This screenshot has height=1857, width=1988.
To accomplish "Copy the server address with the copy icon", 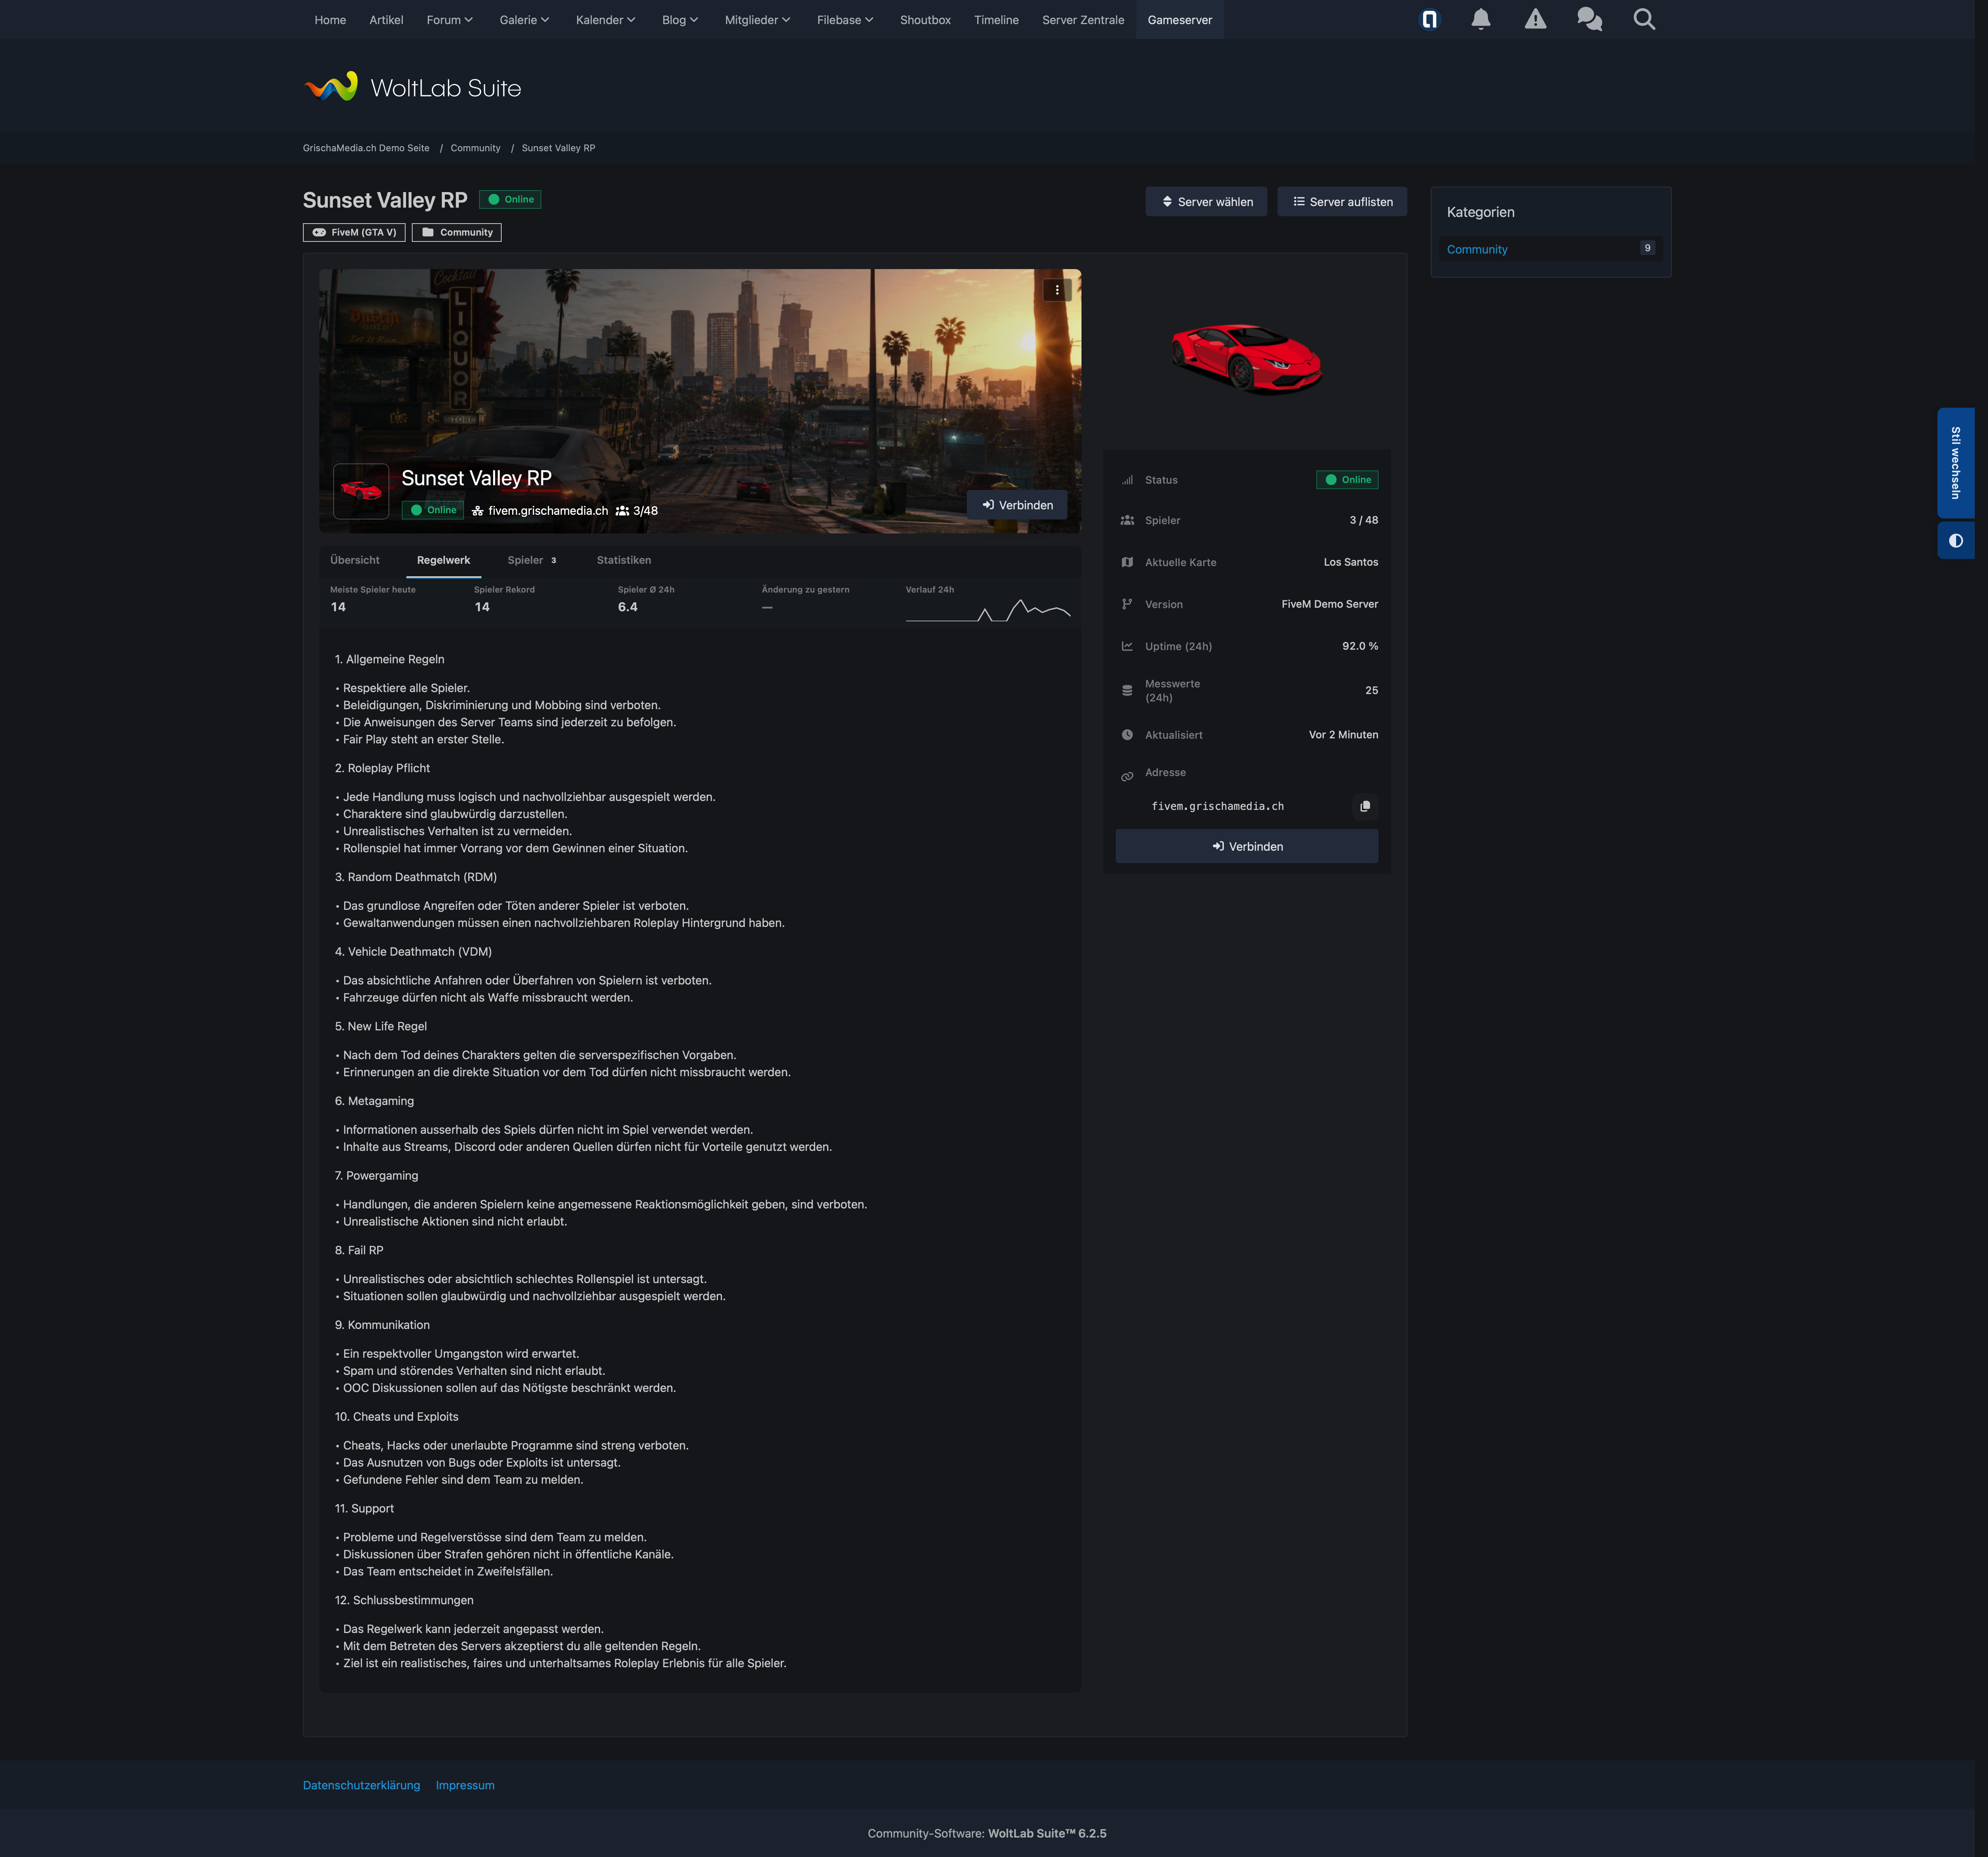I will point(1365,806).
